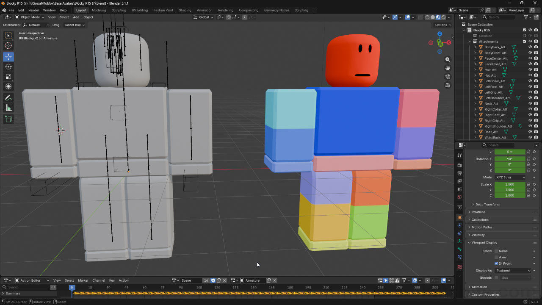Screen dimensions: 542x305
Task: Toggle the camera view icon
Action: 448,77
